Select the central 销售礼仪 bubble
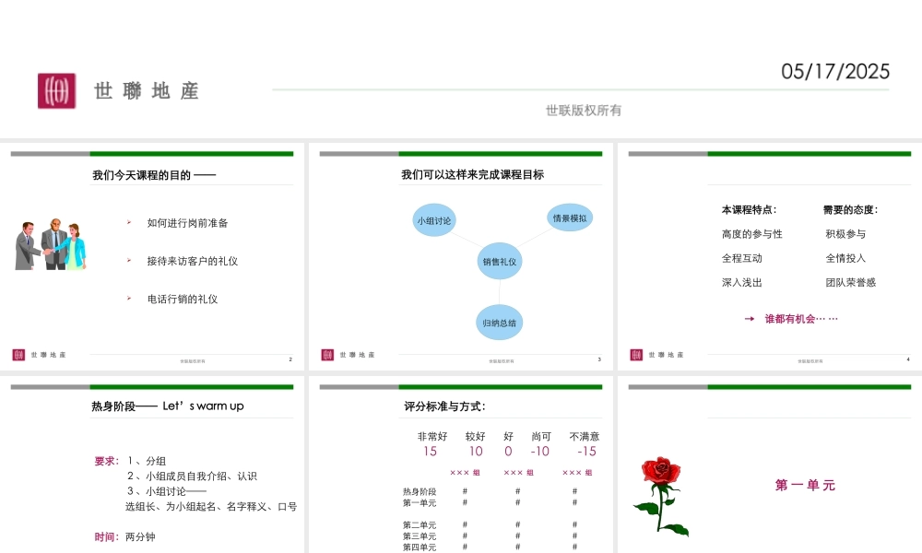This screenshot has height=553, width=922. [499, 262]
